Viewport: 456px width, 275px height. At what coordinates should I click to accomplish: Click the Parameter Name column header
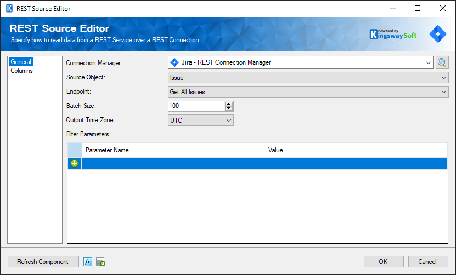pyautogui.click(x=173, y=150)
